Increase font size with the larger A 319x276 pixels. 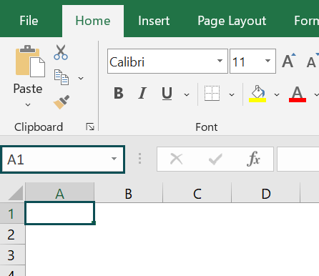288,61
